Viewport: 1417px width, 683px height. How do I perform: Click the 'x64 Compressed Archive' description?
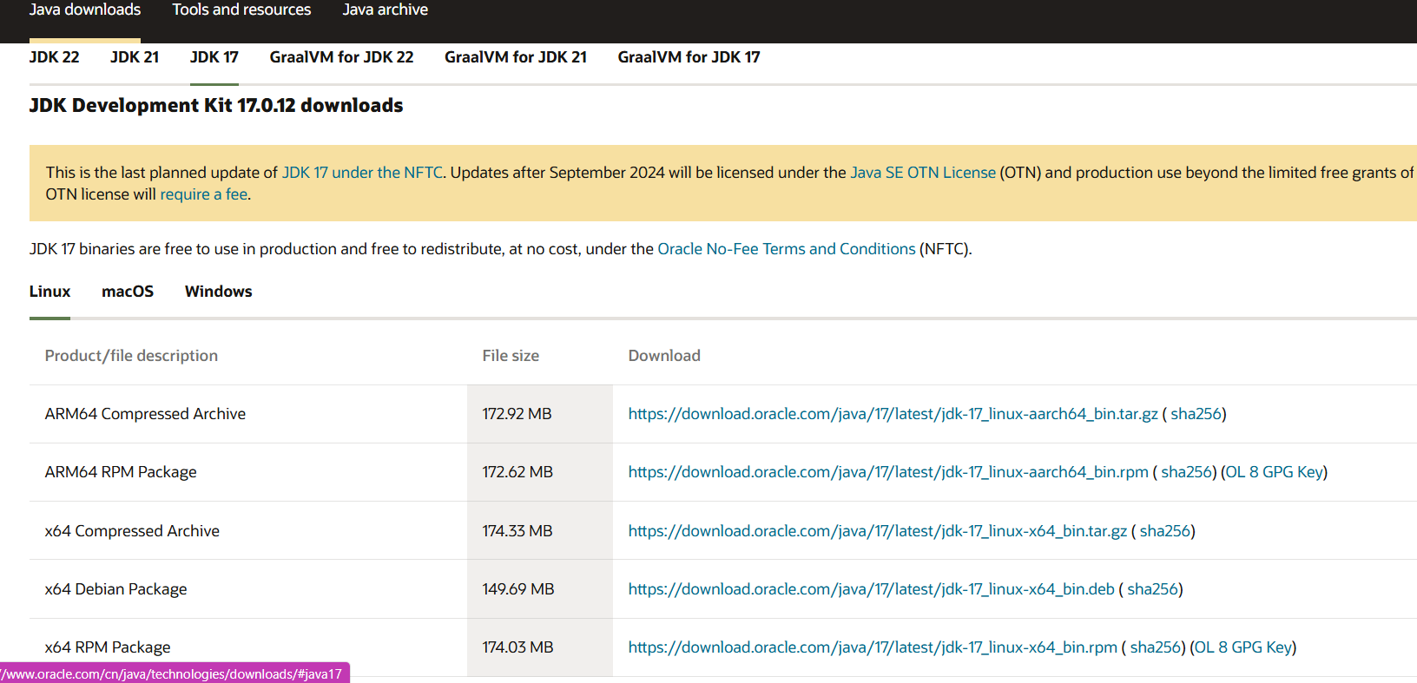coord(132,531)
